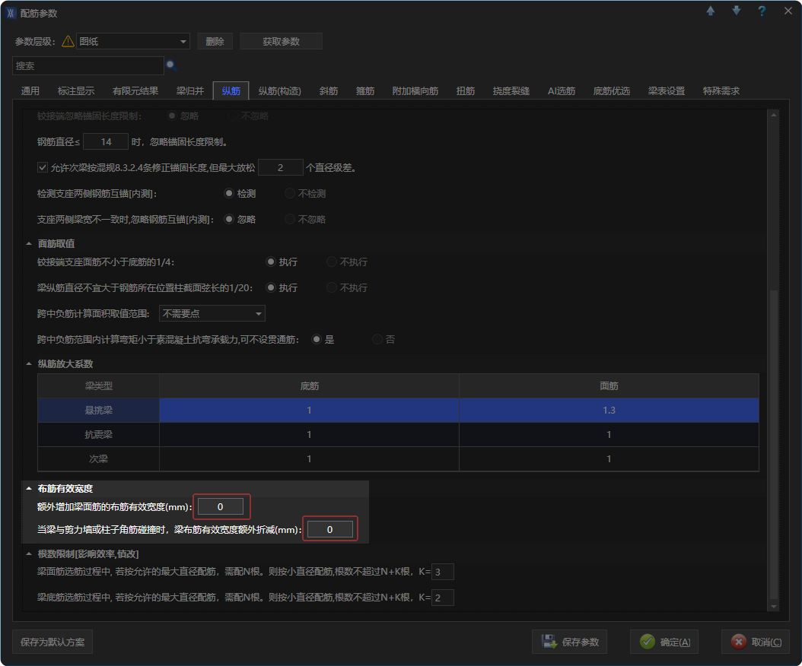Switch to the 箍筋 tab

(x=365, y=91)
